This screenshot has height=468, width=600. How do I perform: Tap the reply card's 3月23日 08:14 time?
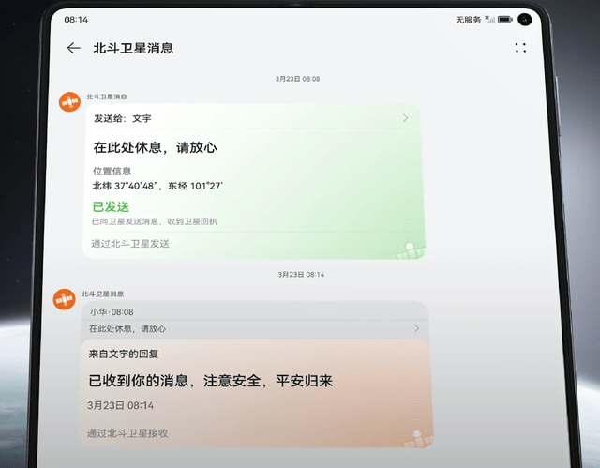(120, 405)
